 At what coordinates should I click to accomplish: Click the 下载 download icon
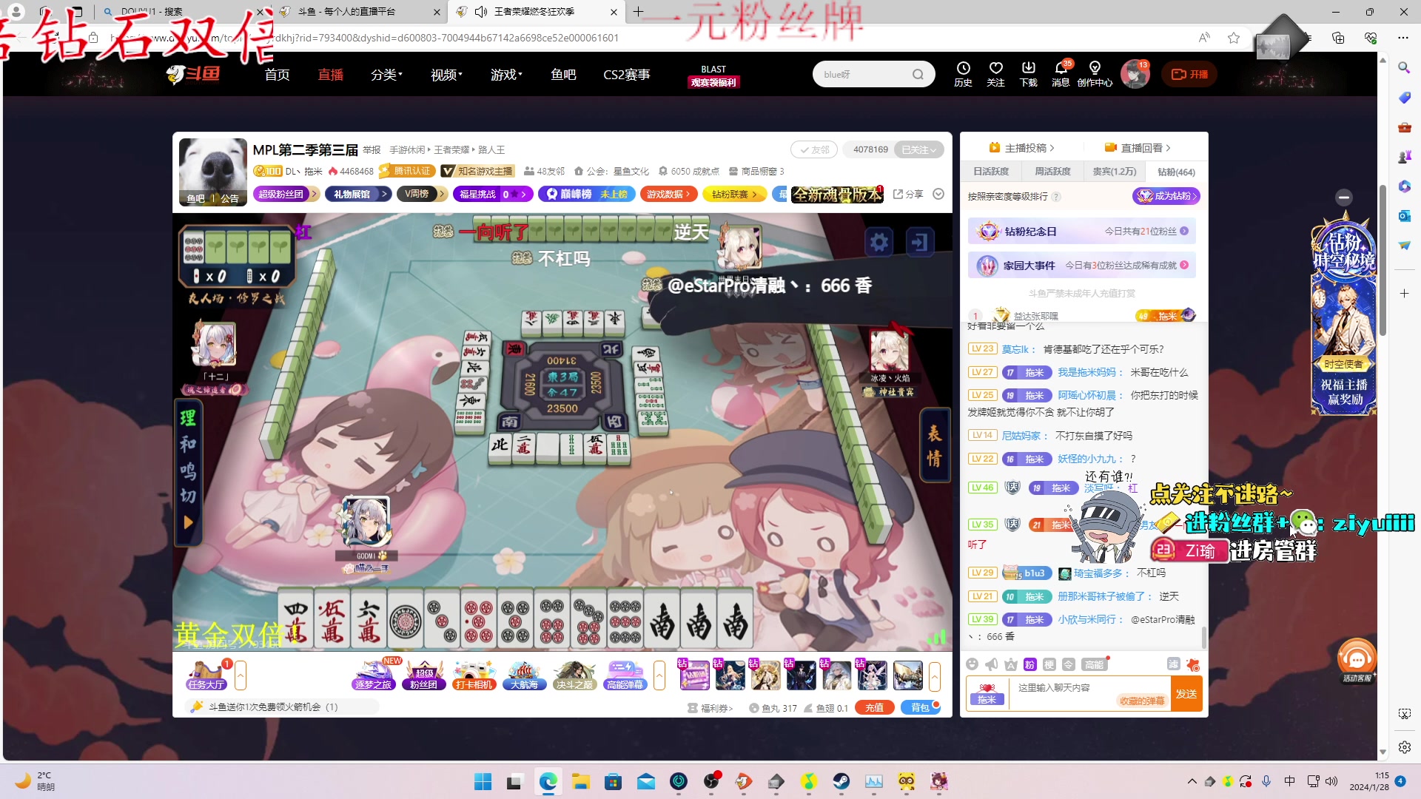click(1029, 74)
